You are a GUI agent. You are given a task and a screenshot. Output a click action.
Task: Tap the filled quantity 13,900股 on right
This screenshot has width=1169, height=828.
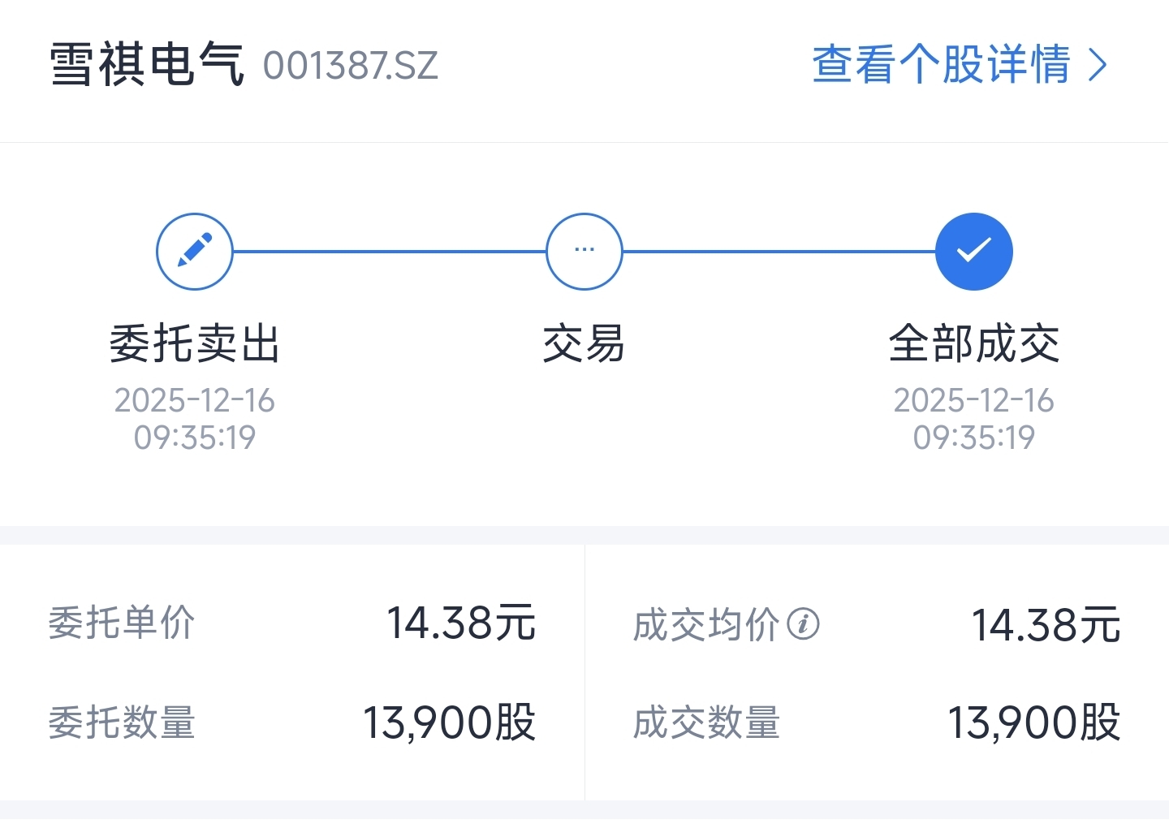point(1034,722)
